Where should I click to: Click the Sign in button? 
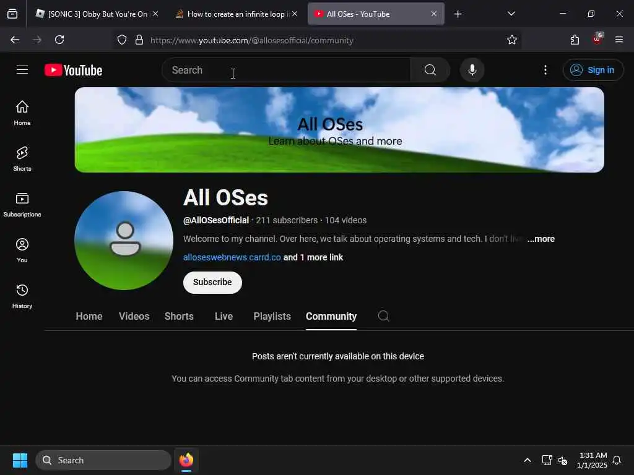pyautogui.click(x=593, y=70)
